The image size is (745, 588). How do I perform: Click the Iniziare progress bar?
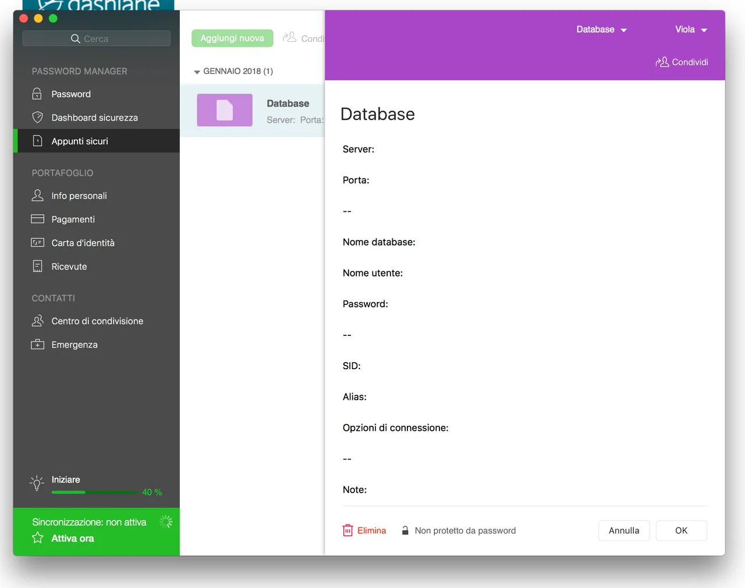[x=94, y=492]
